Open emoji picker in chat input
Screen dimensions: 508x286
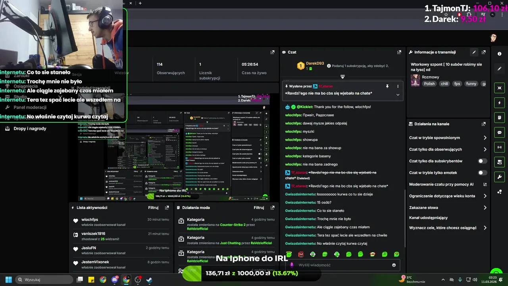pos(394,265)
